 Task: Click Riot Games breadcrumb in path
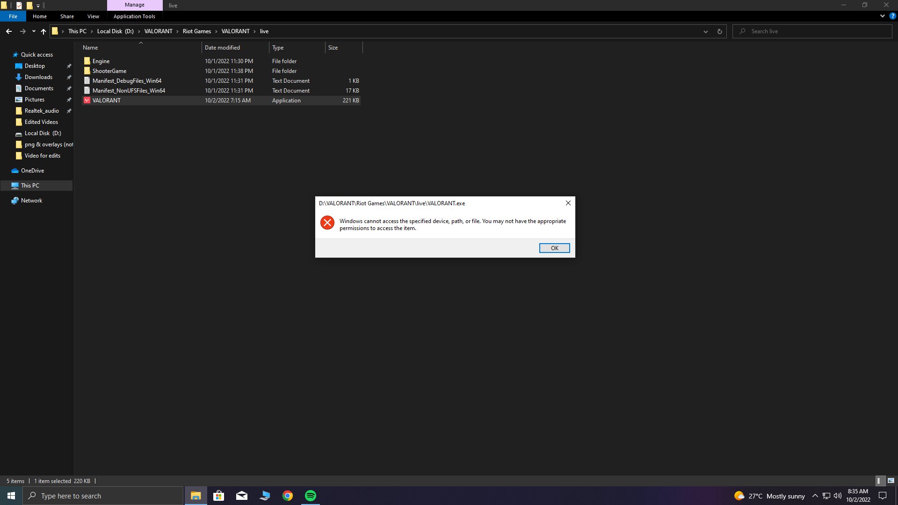[x=196, y=31]
